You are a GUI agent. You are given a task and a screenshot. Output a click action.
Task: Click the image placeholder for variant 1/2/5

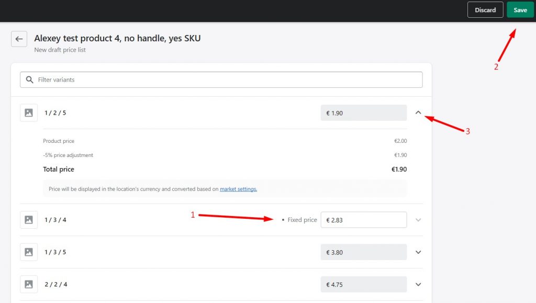[x=29, y=113]
